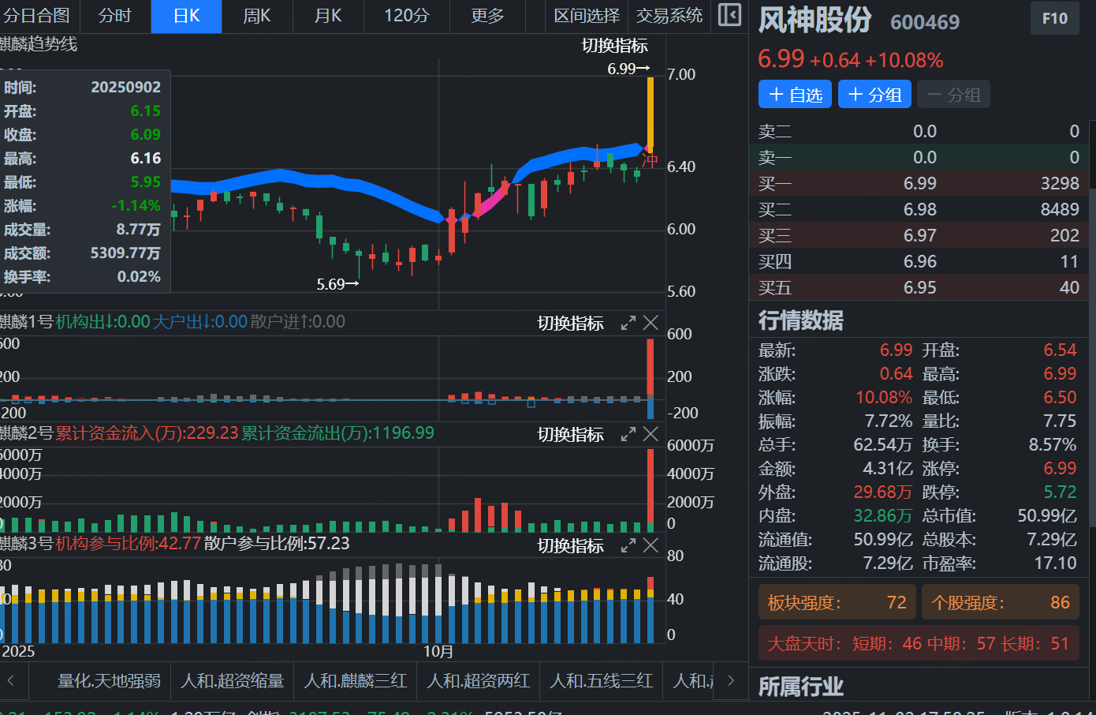This screenshot has width=1096, height=715.
Task: Maximize the 麒麟1号 indicator panel
Action: tap(628, 323)
